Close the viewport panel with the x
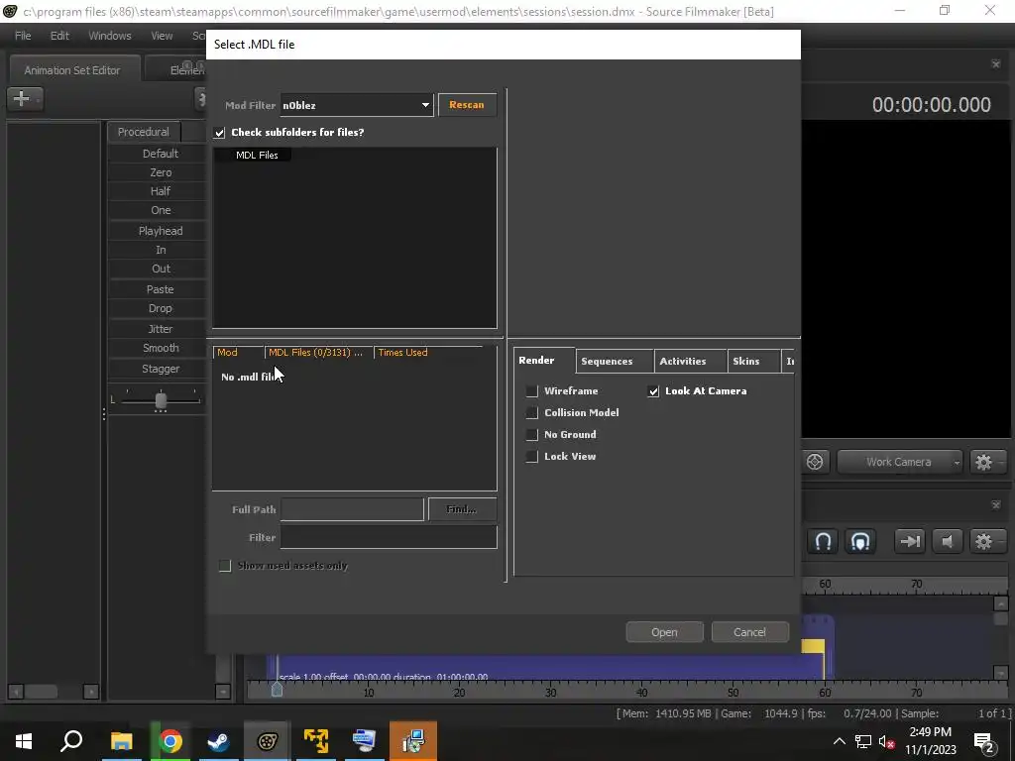The image size is (1015, 761). (995, 64)
